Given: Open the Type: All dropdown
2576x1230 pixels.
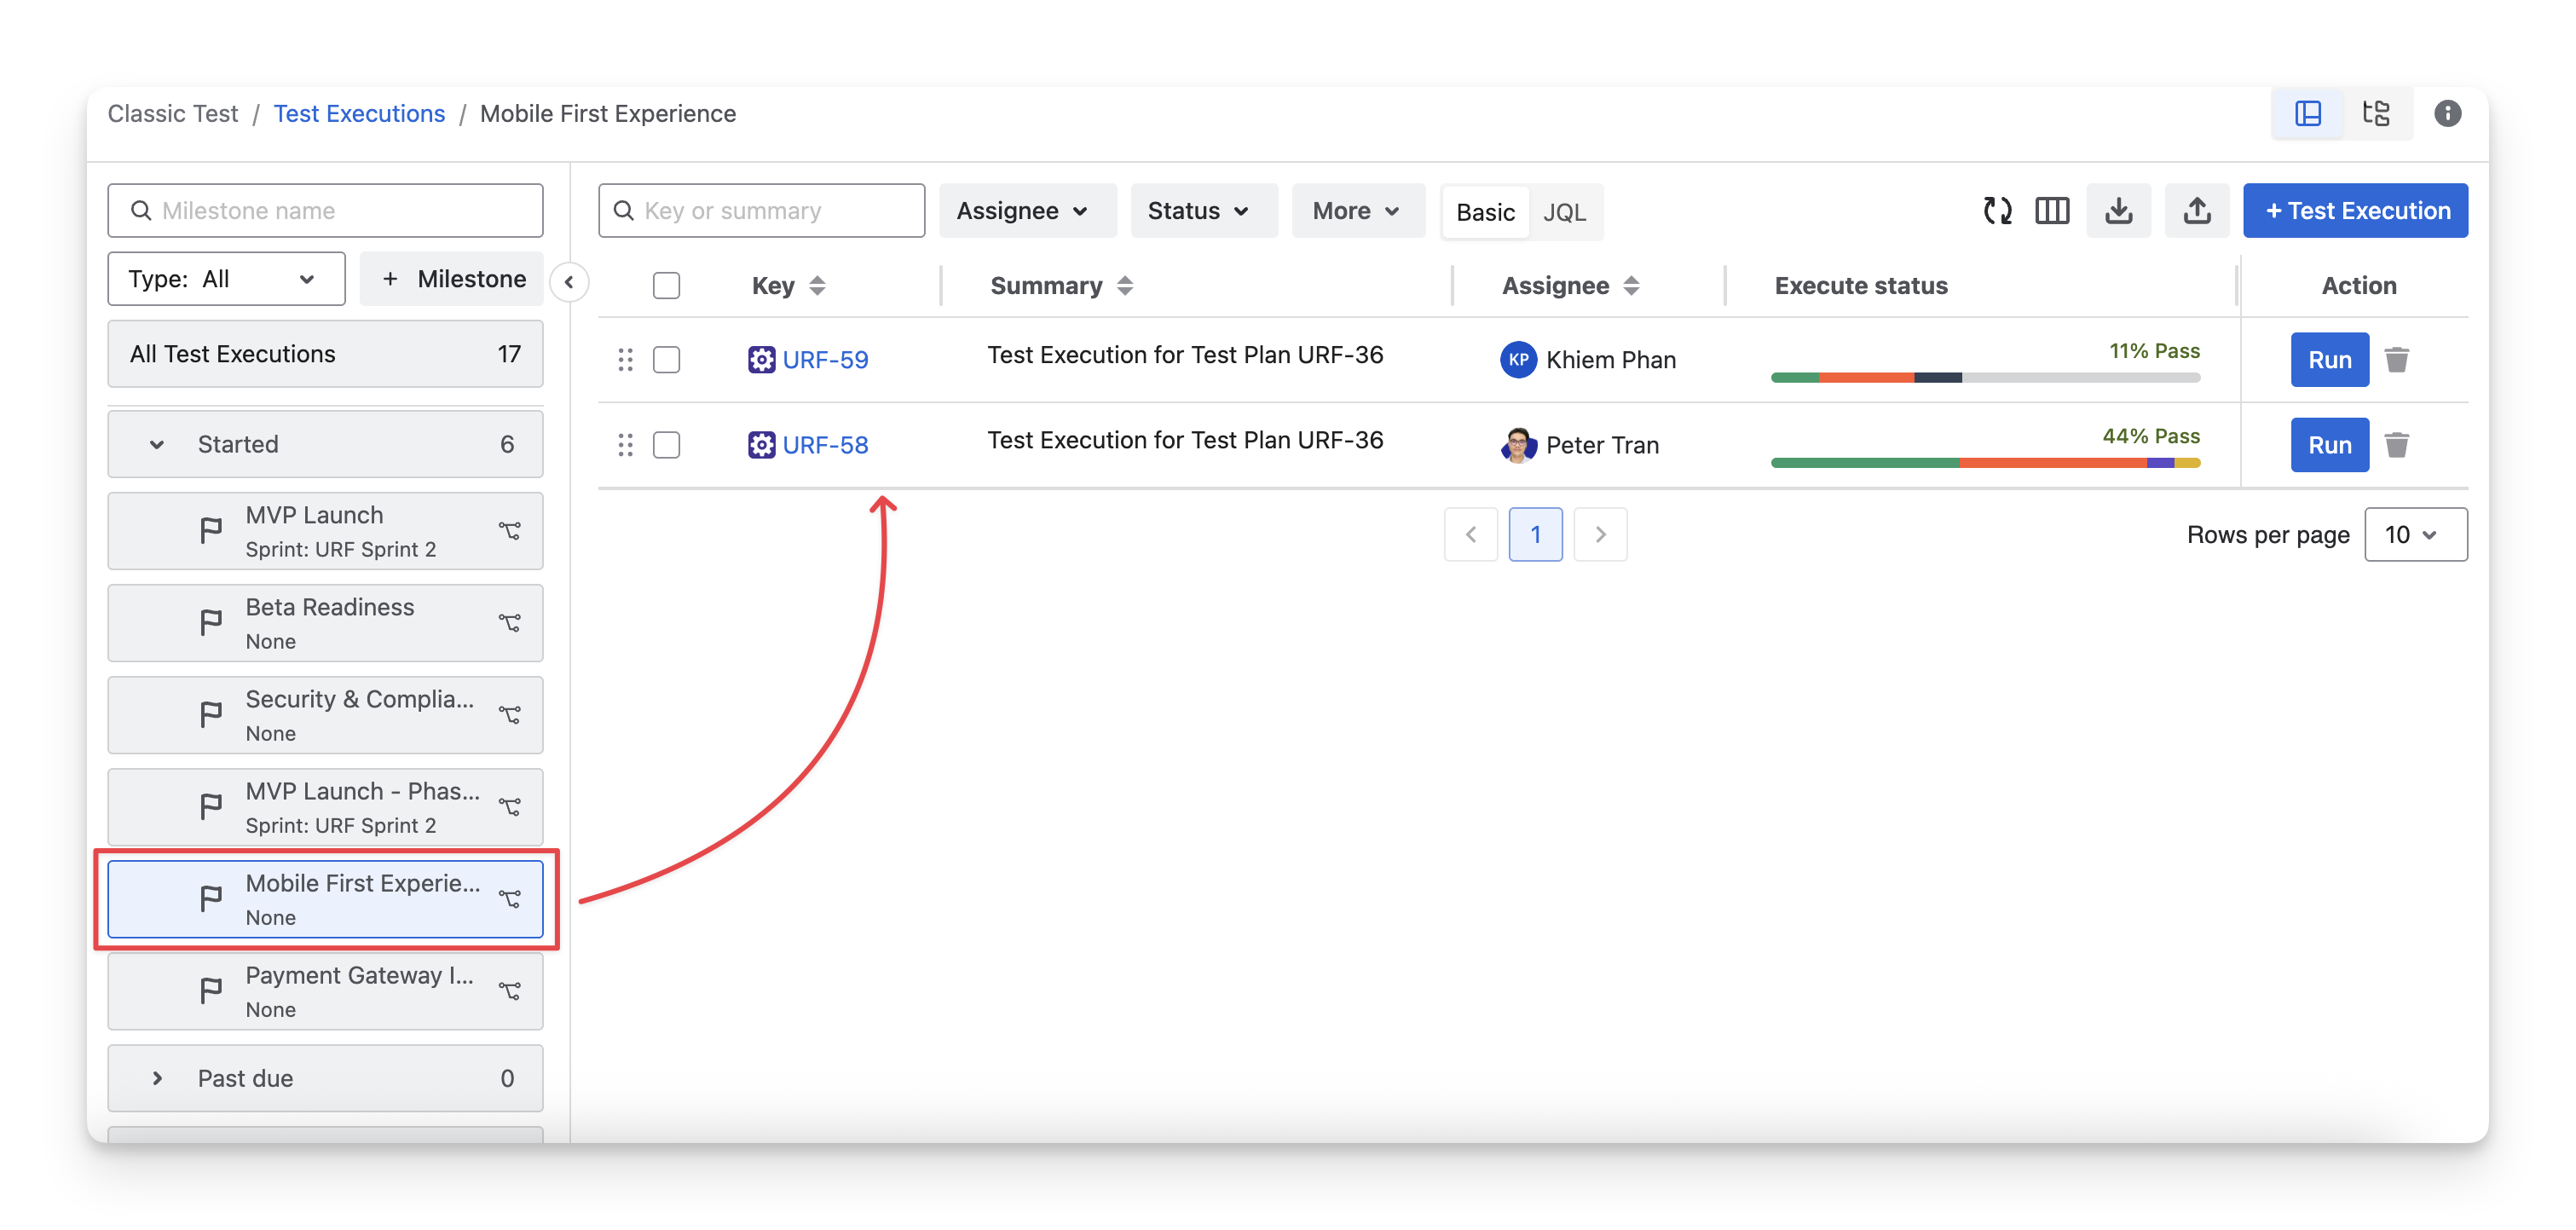Looking at the screenshot, I should (x=226, y=279).
